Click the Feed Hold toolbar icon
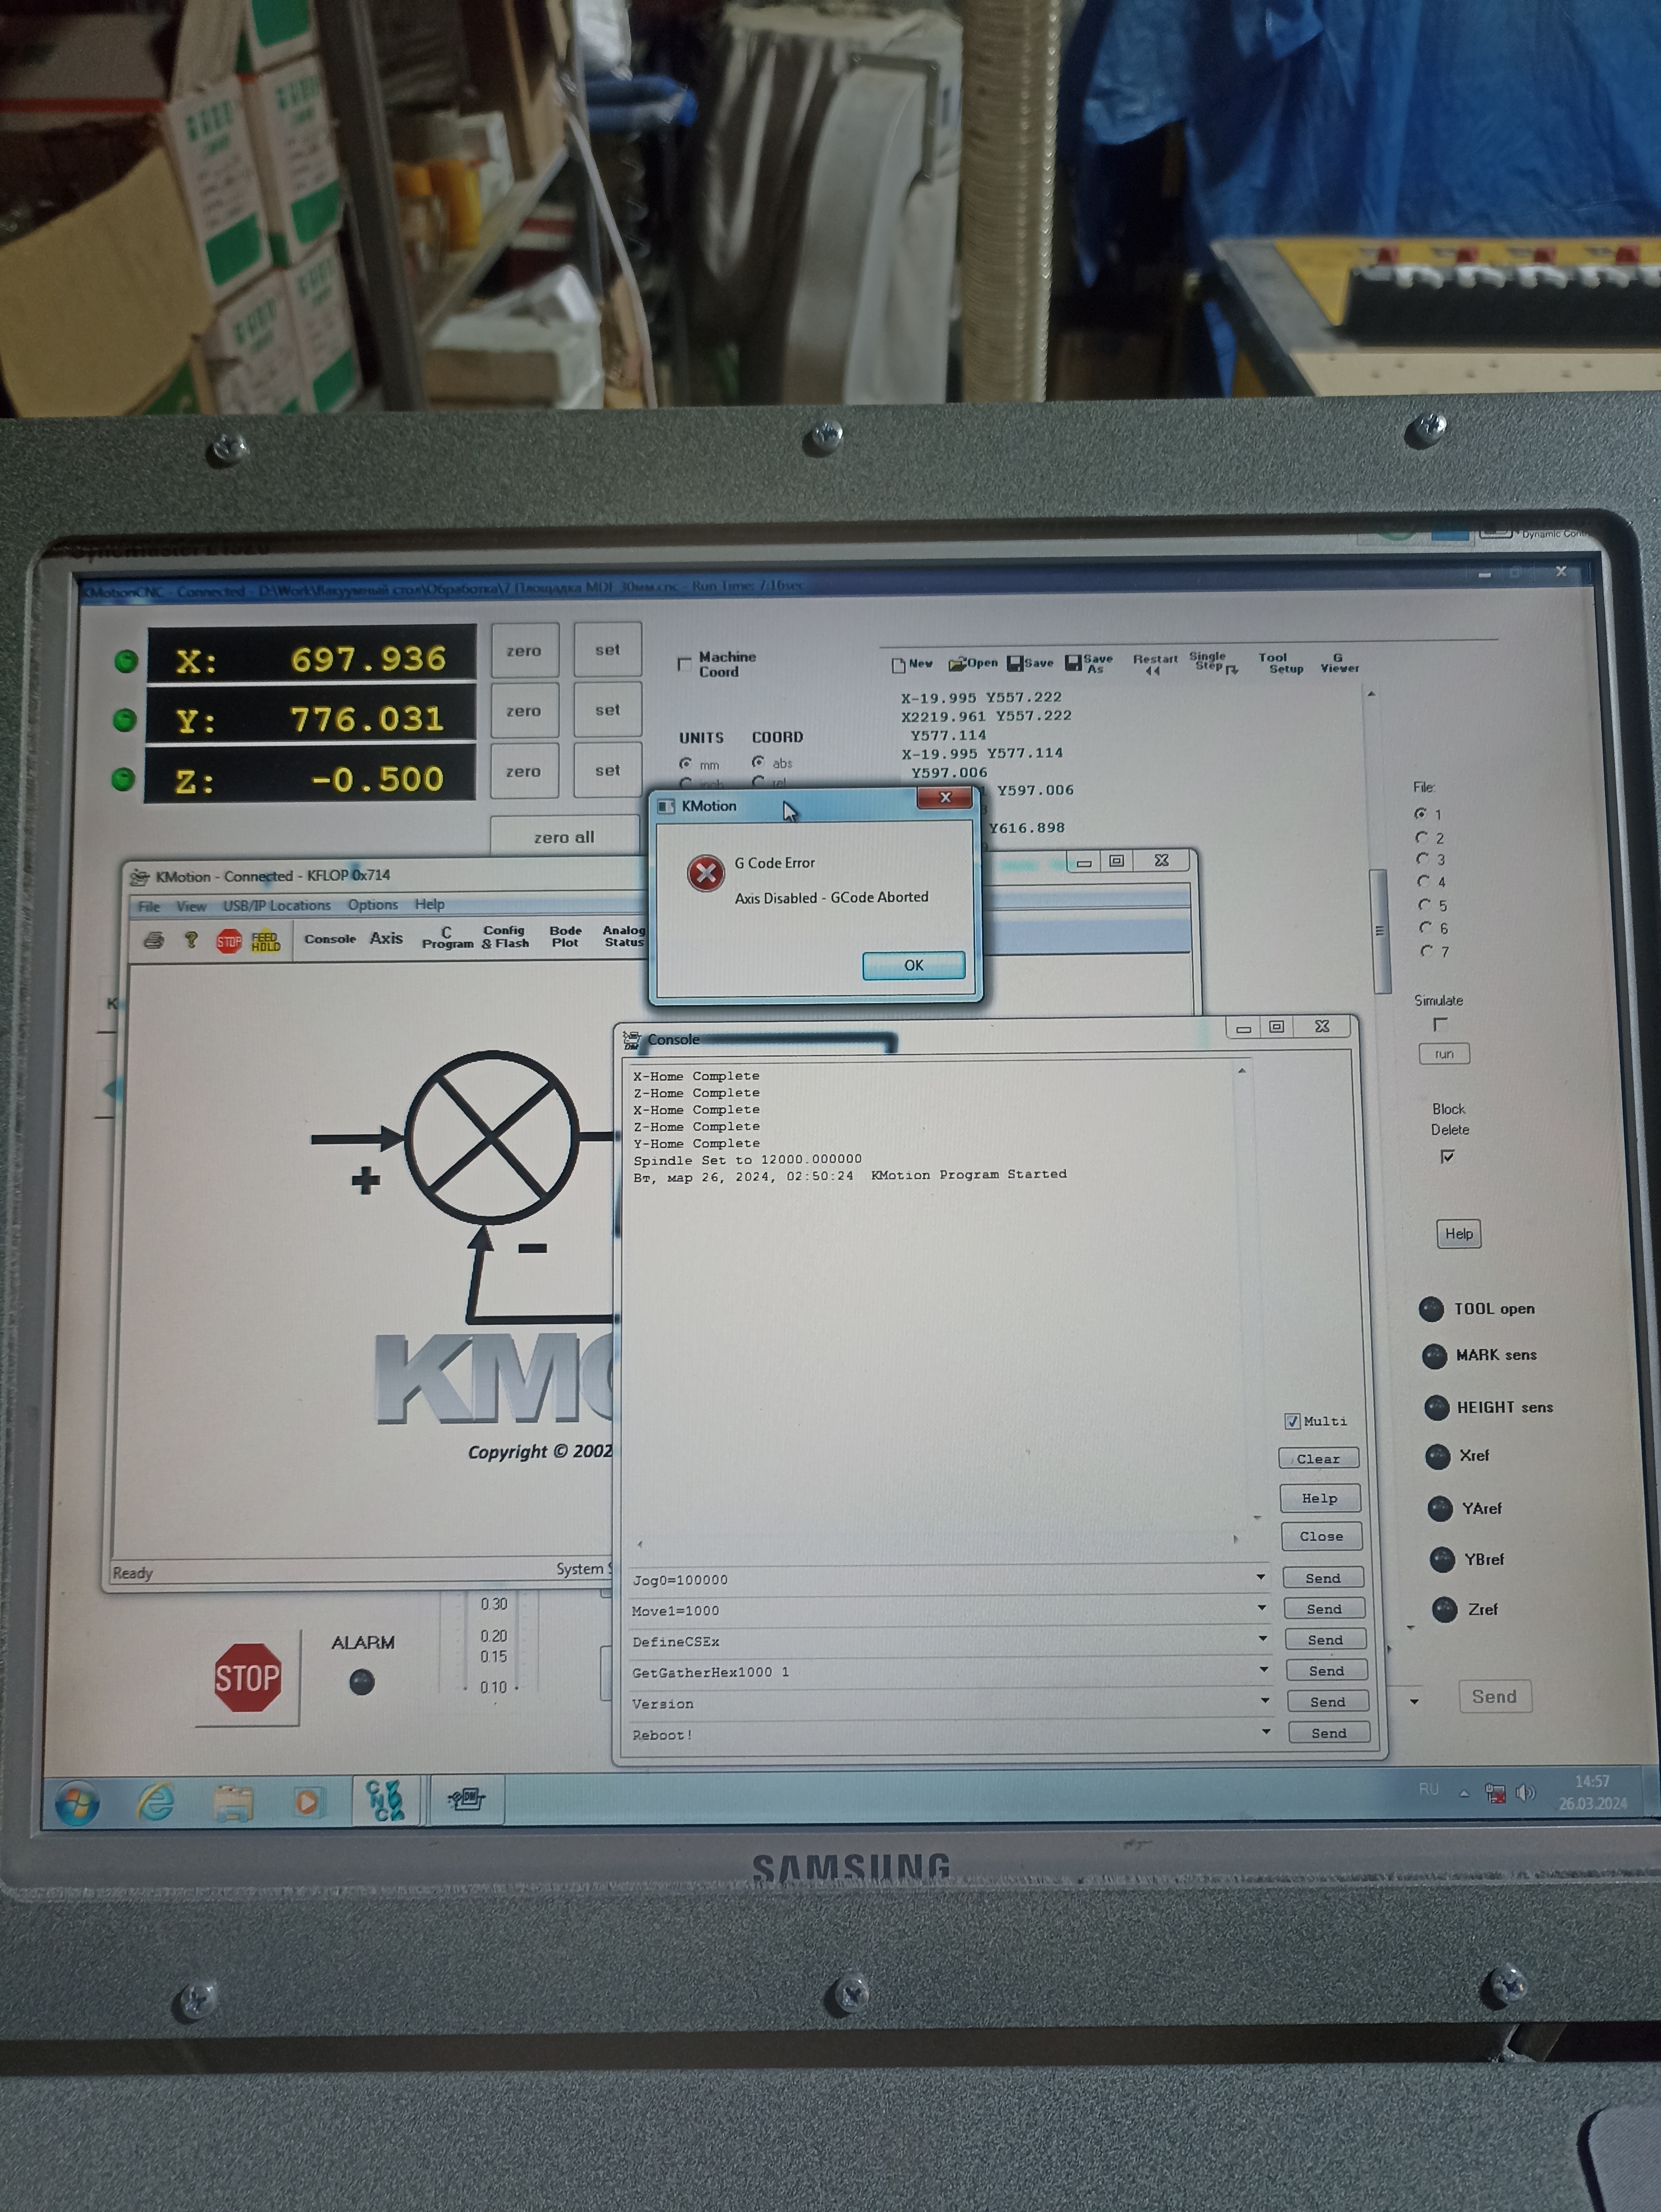Screen dimensions: 1661x2212 (265, 941)
